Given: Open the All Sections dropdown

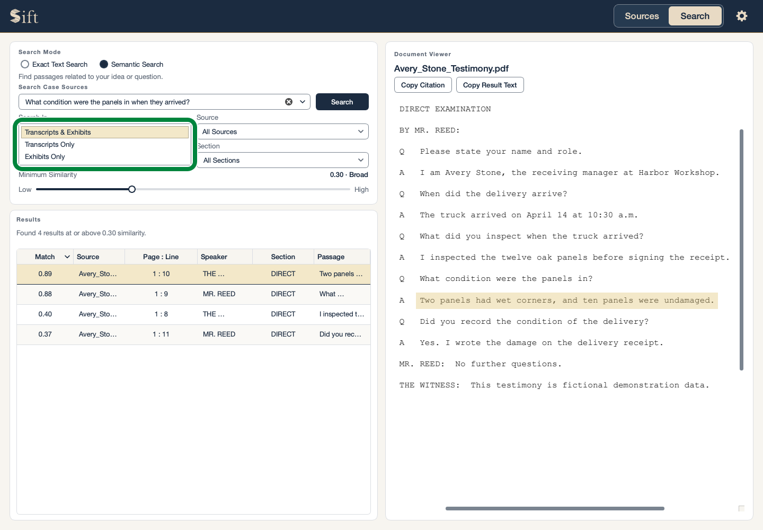Looking at the screenshot, I should point(282,160).
